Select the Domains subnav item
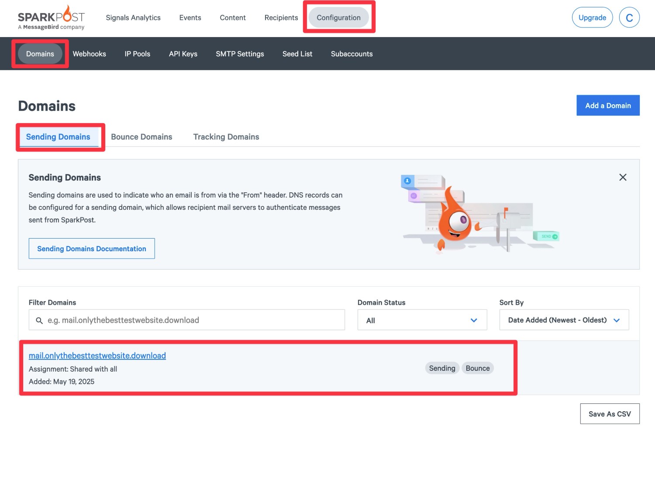 [40, 54]
